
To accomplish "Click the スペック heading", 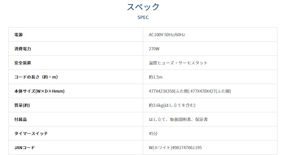I will (x=143, y=7).
